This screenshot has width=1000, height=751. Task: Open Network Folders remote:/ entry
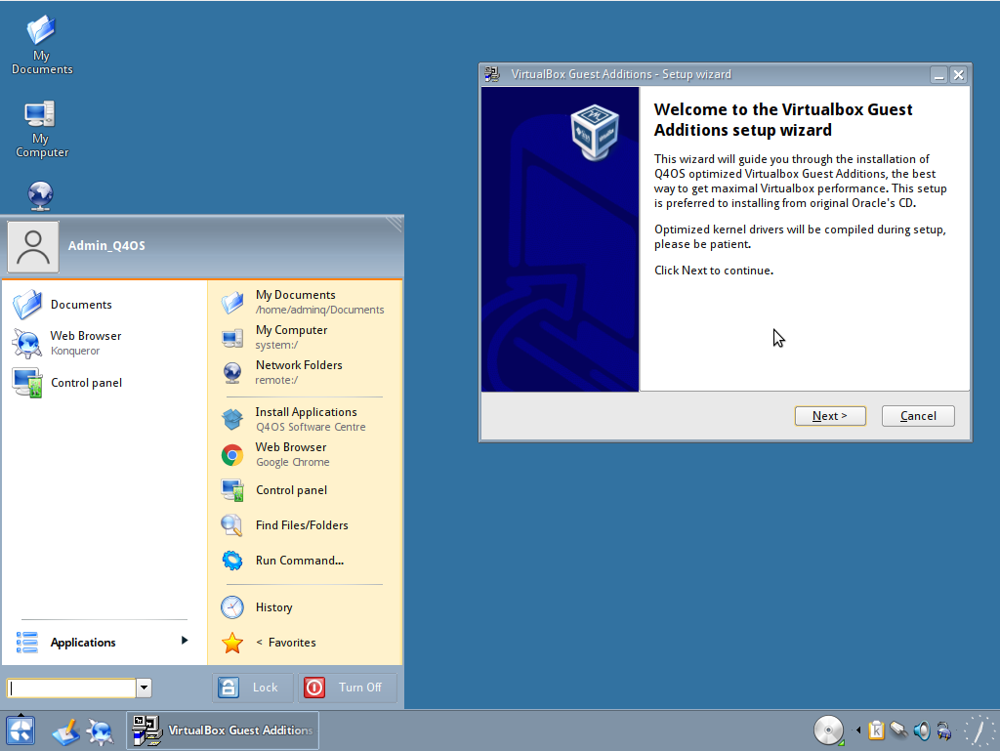click(x=305, y=372)
